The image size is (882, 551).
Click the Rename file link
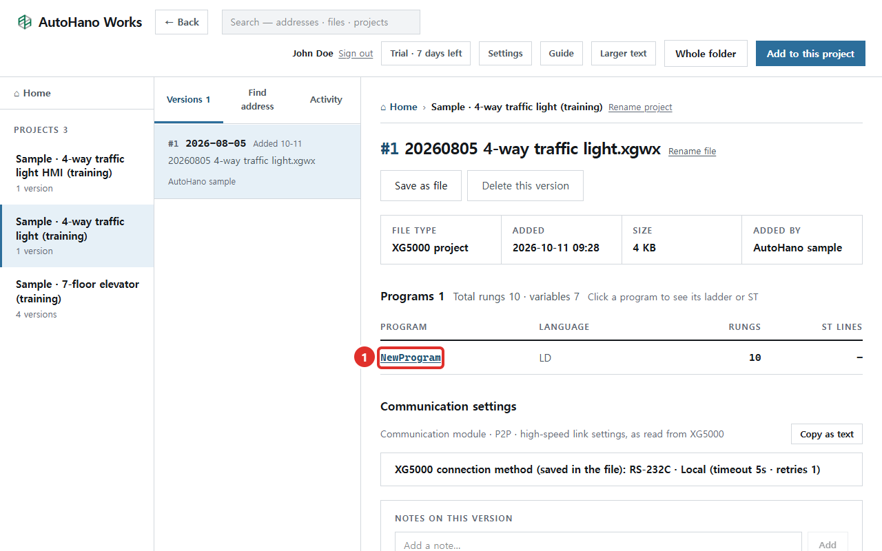click(692, 152)
